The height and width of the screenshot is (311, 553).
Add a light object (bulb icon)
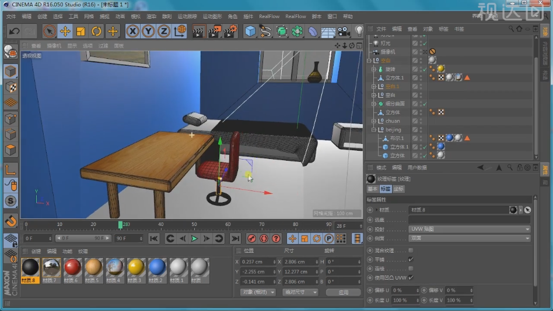(x=359, y=31)
